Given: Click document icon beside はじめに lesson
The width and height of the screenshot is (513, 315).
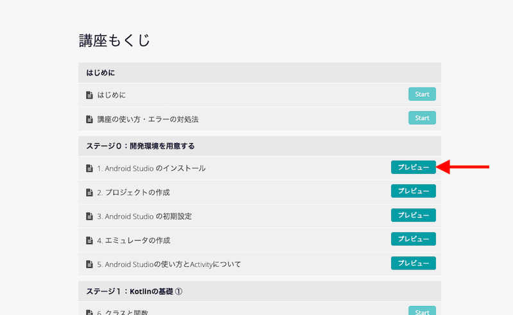Looking at the screenshot, I should pos(89,96).
